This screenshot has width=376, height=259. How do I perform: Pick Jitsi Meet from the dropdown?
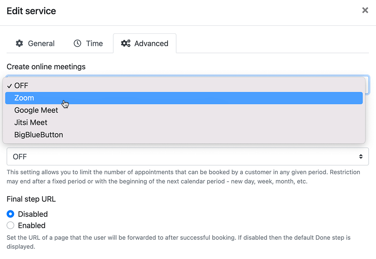(x=31, y=122)
